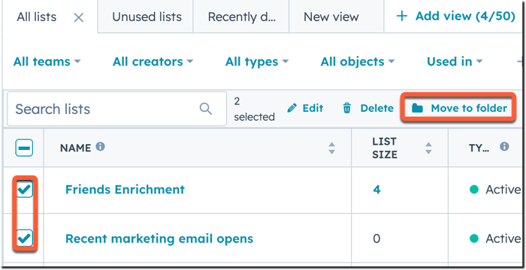526x270 pixels.
Task: Click the Active status in Recent marketing email opens row
Action: pyautogui.click(x=494, y=238)
